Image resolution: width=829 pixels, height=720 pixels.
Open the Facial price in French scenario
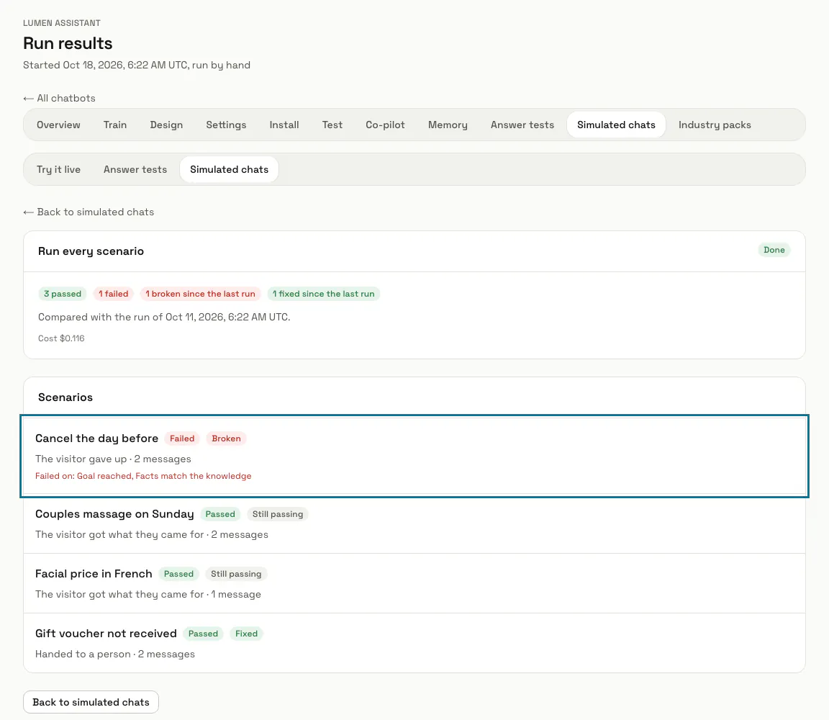point(414,583)
